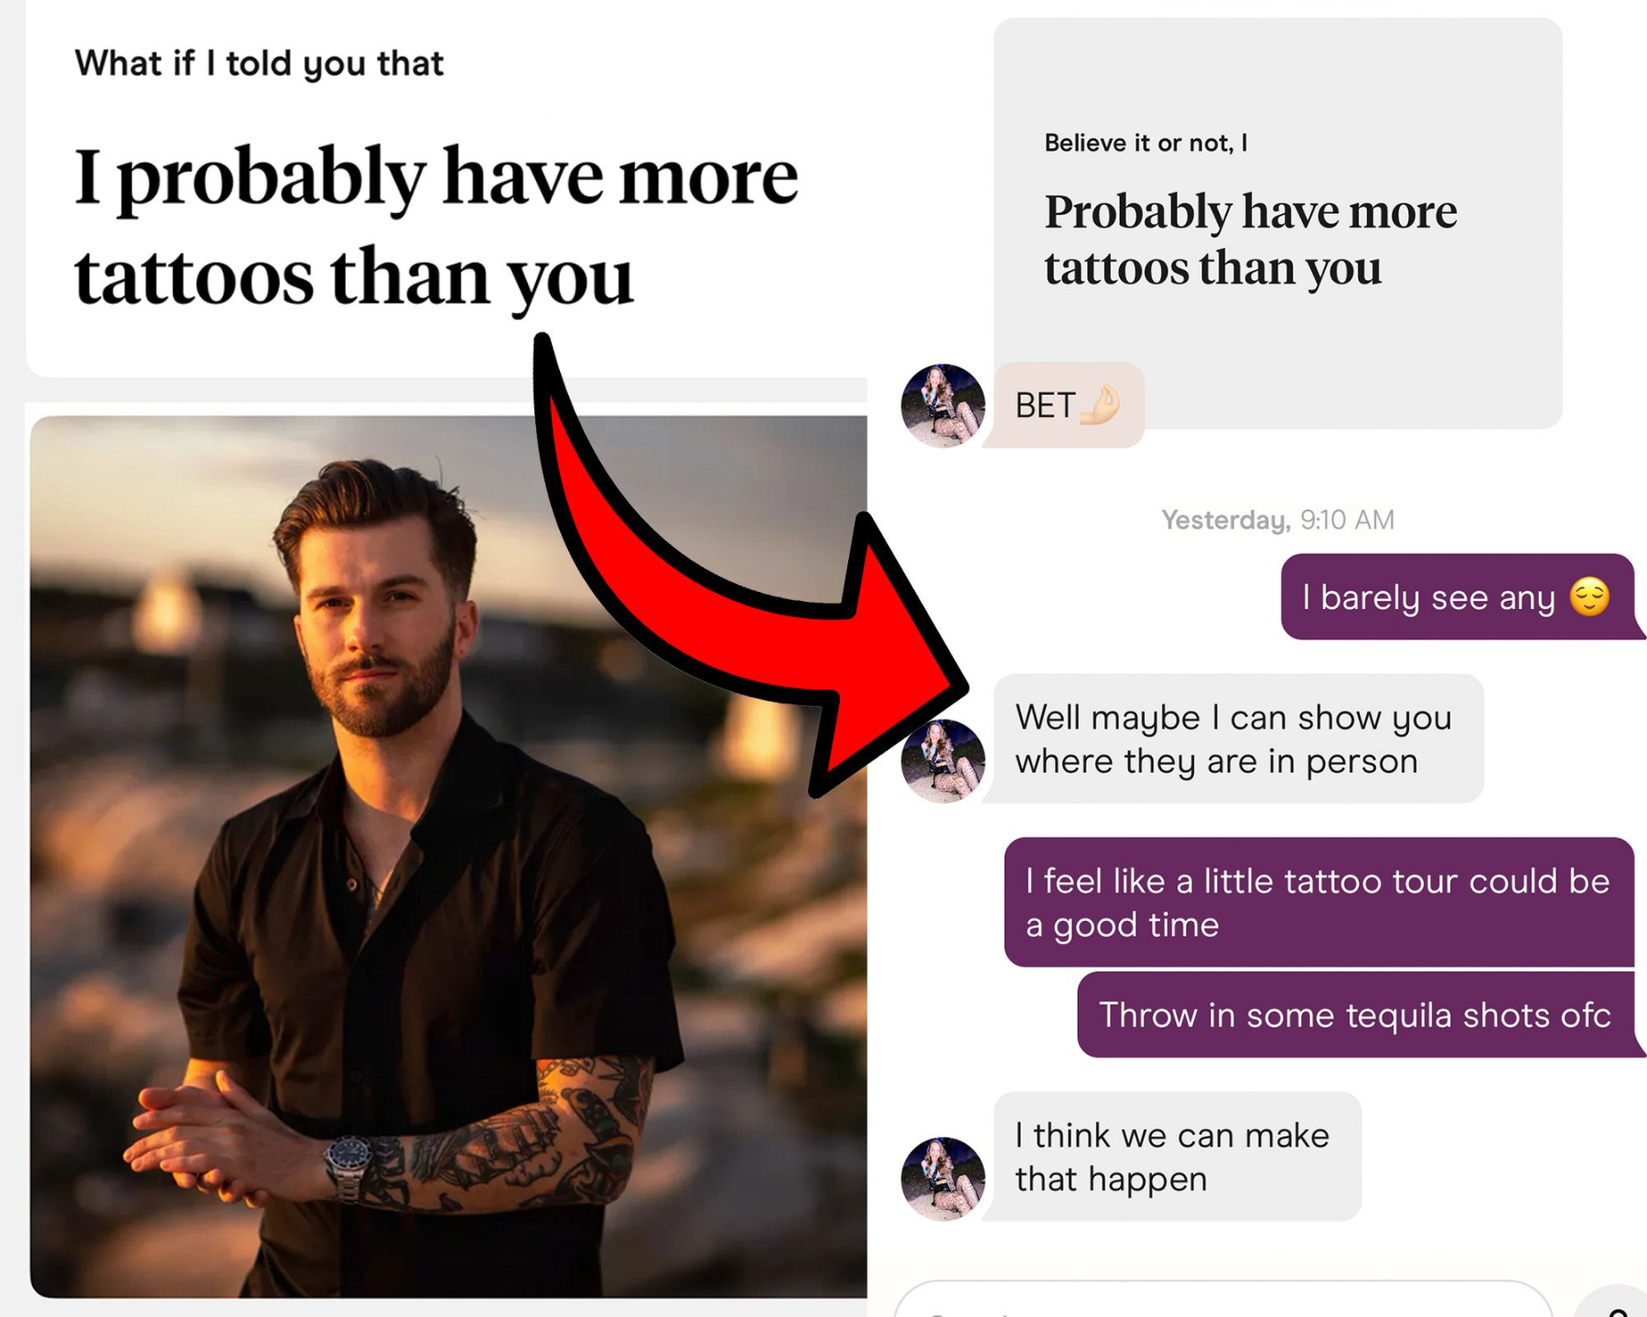Focus the message input field at the bottom
The width and height of the screenshot is (1647, 1317).
tap(1223, 1301)
